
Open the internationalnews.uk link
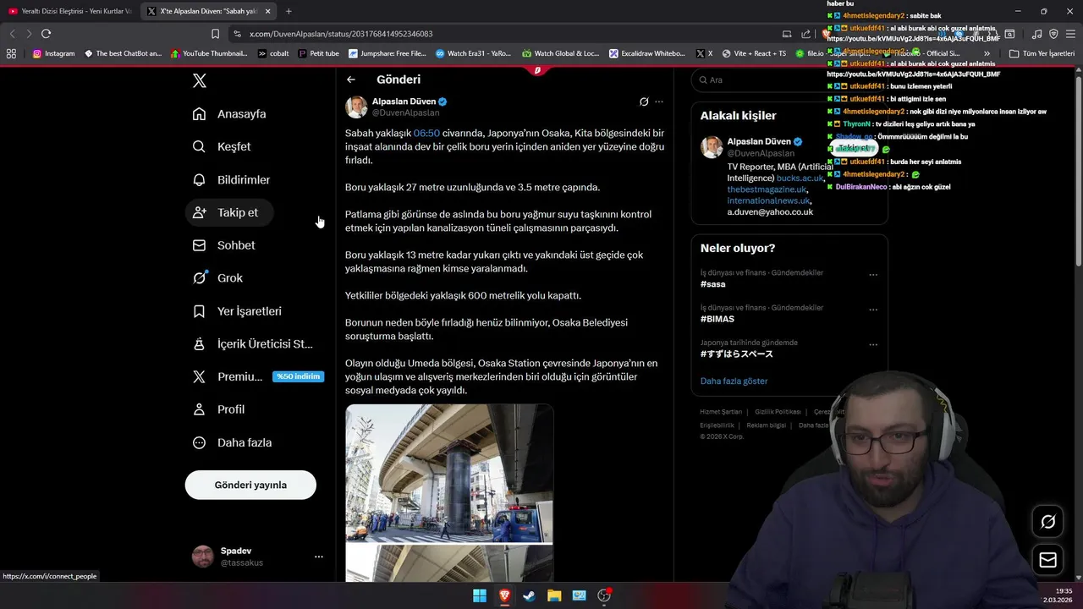pyautogui.click(x=768, y=200)
